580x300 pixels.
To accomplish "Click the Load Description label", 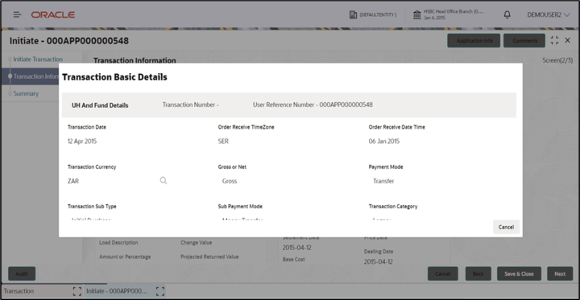I will 118,243.
